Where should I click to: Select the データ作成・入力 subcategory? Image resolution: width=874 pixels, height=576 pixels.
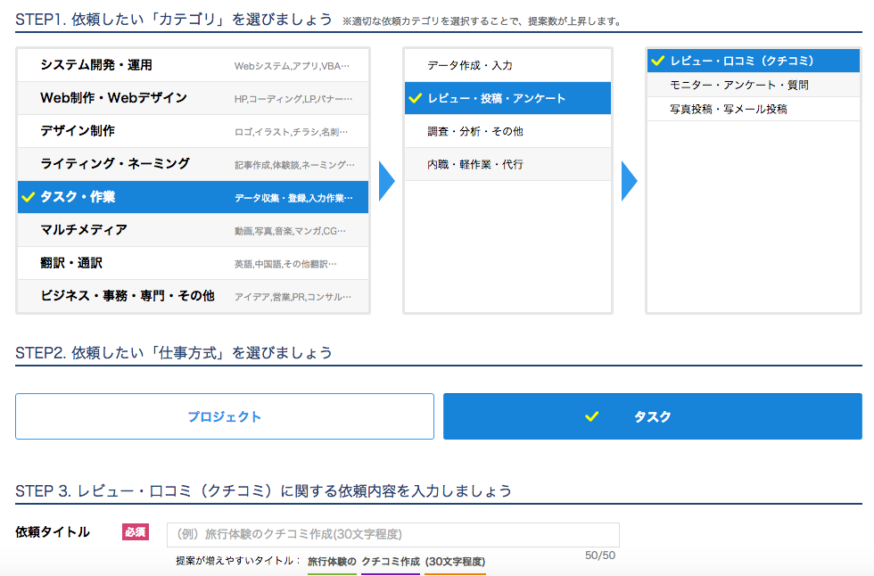click(507, 65)
